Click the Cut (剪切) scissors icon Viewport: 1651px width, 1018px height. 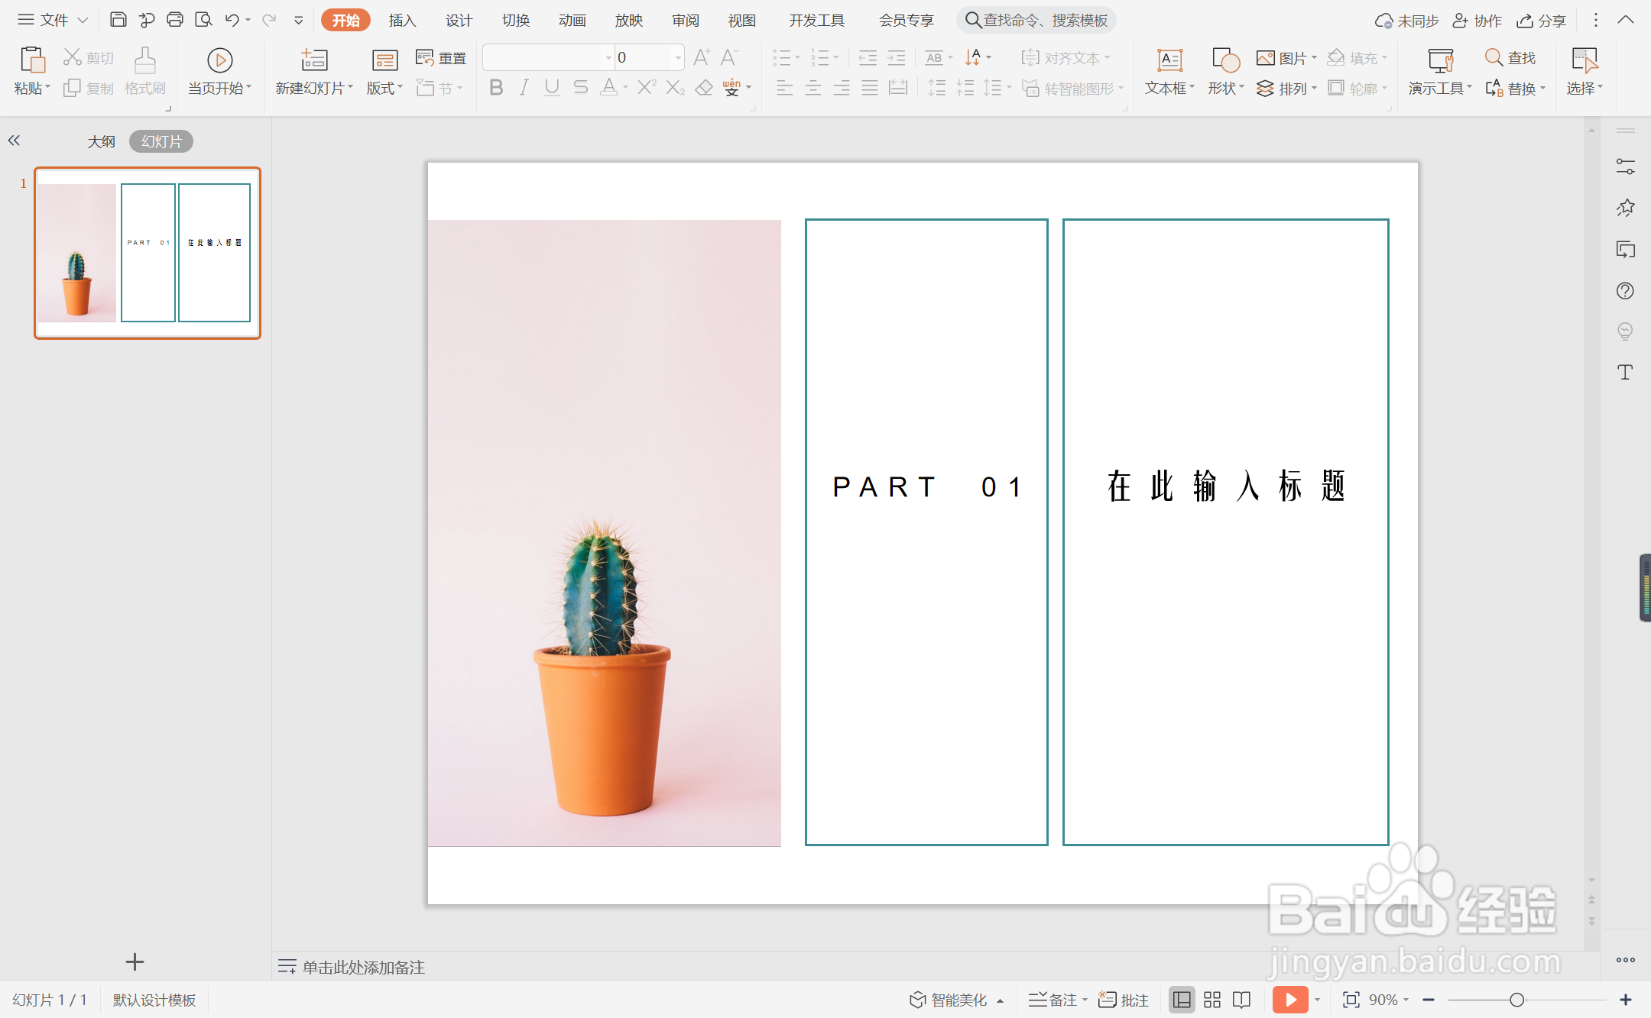tap(73, 57)
